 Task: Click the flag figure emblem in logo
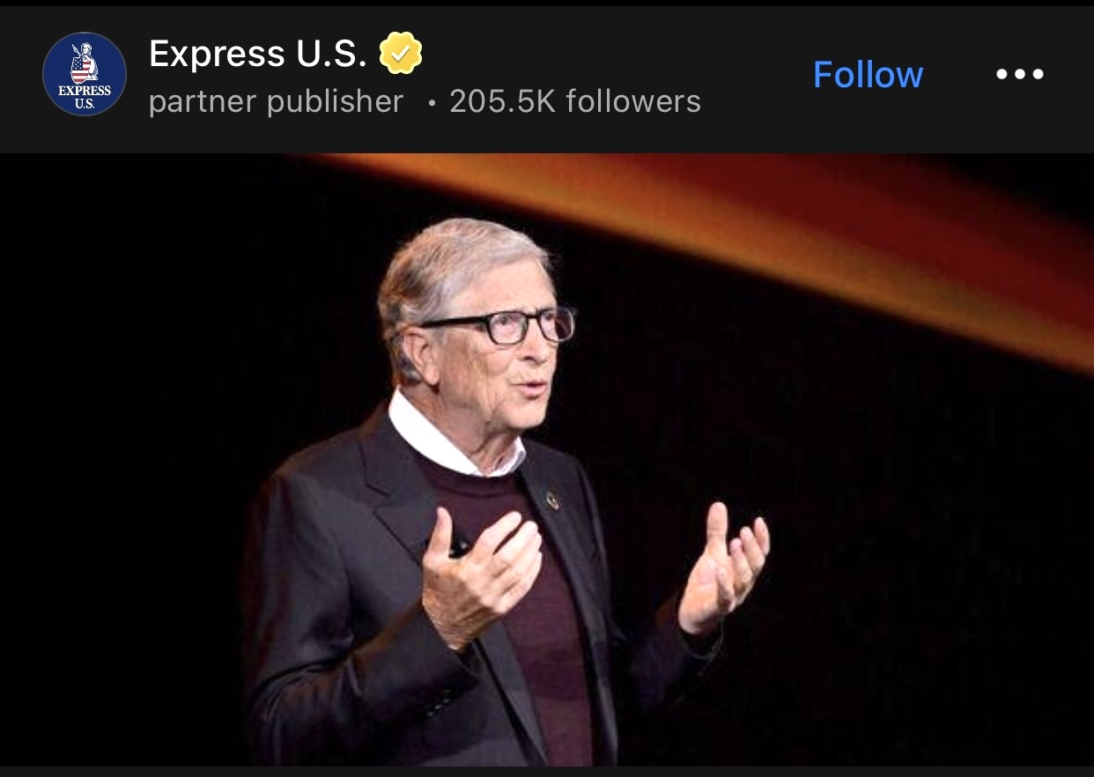85,64
